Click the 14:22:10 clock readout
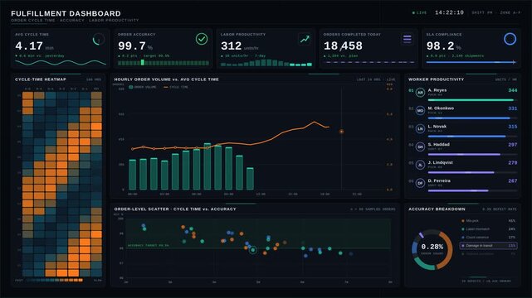This screenshot has height=298, width=532. tap(449, 12)
